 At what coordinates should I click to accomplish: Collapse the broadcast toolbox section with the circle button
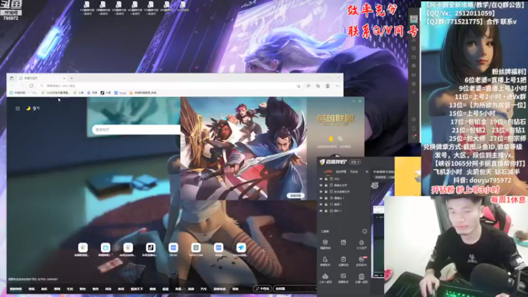click(364, 232)
